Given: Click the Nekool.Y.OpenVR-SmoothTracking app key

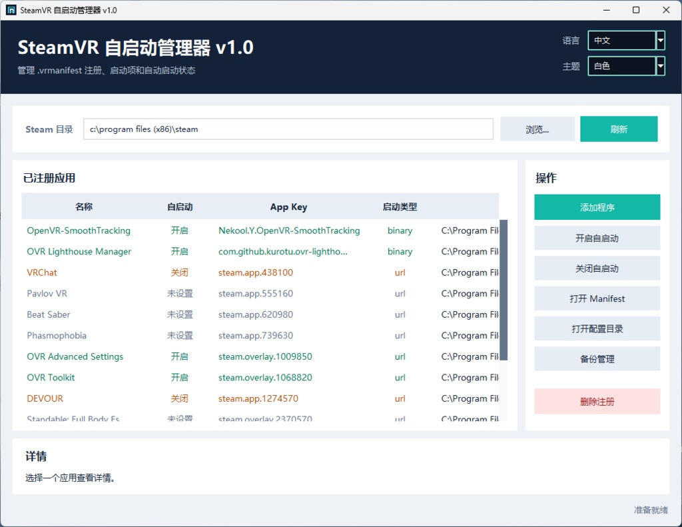Looking at the screenshot, I should pyautogui.click(x=289, y=231).
